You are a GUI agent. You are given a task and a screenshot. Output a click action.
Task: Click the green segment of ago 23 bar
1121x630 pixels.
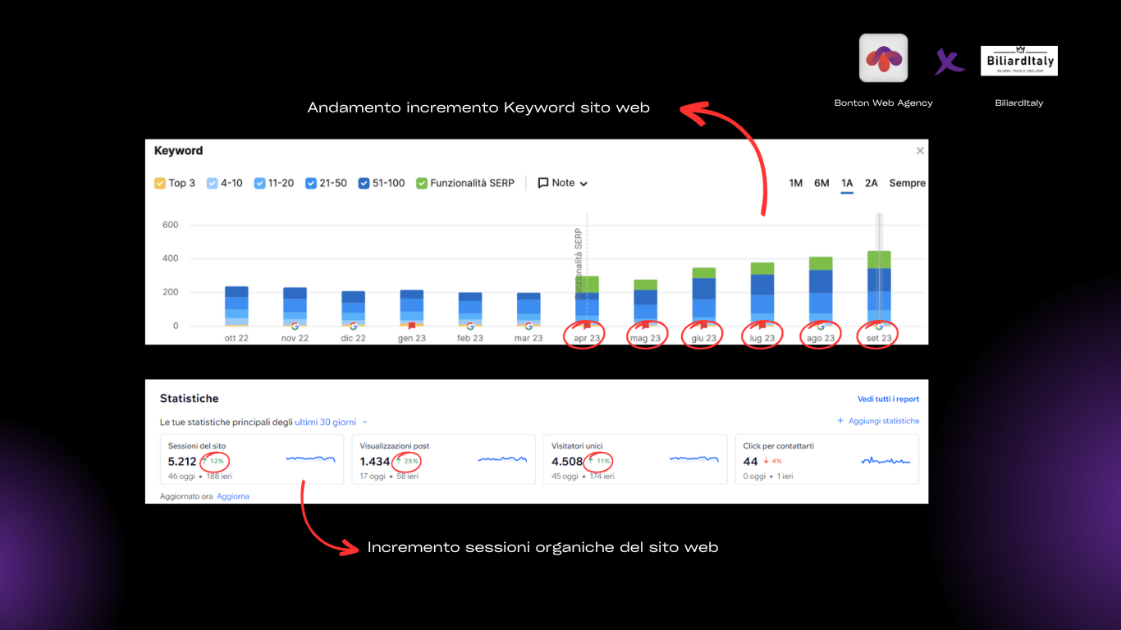[821, 263]
